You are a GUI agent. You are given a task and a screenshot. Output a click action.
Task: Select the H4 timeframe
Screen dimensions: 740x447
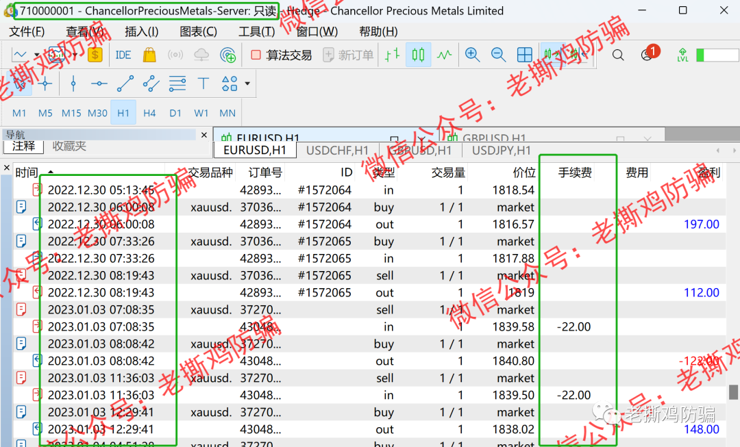pyautogui.click(x=149, y=113)
